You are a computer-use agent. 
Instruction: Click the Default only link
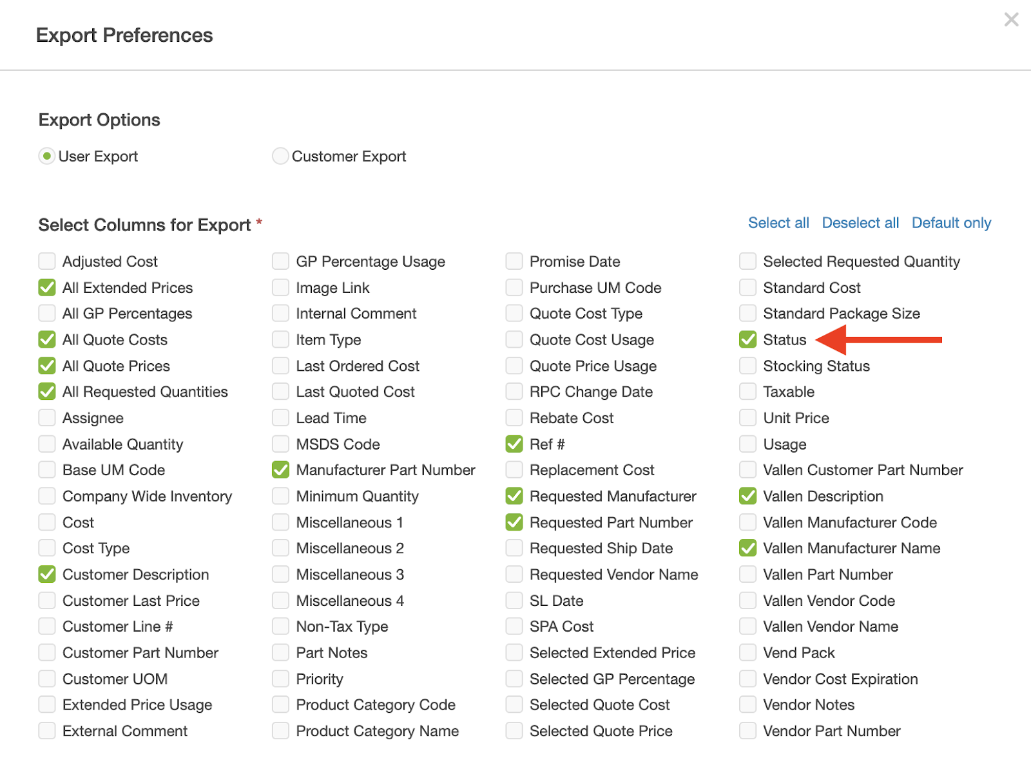point(951,223)
